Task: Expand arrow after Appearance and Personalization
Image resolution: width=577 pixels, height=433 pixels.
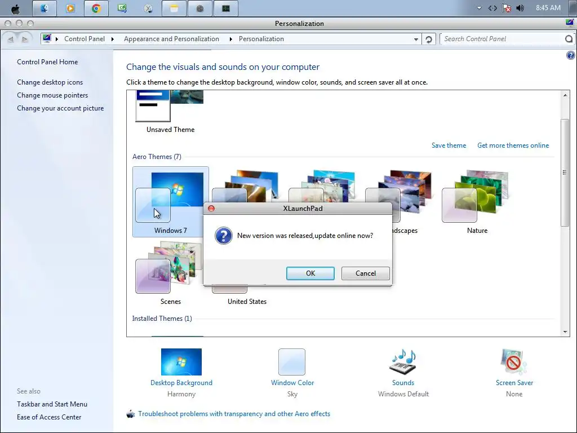Action: click(230, 39)
